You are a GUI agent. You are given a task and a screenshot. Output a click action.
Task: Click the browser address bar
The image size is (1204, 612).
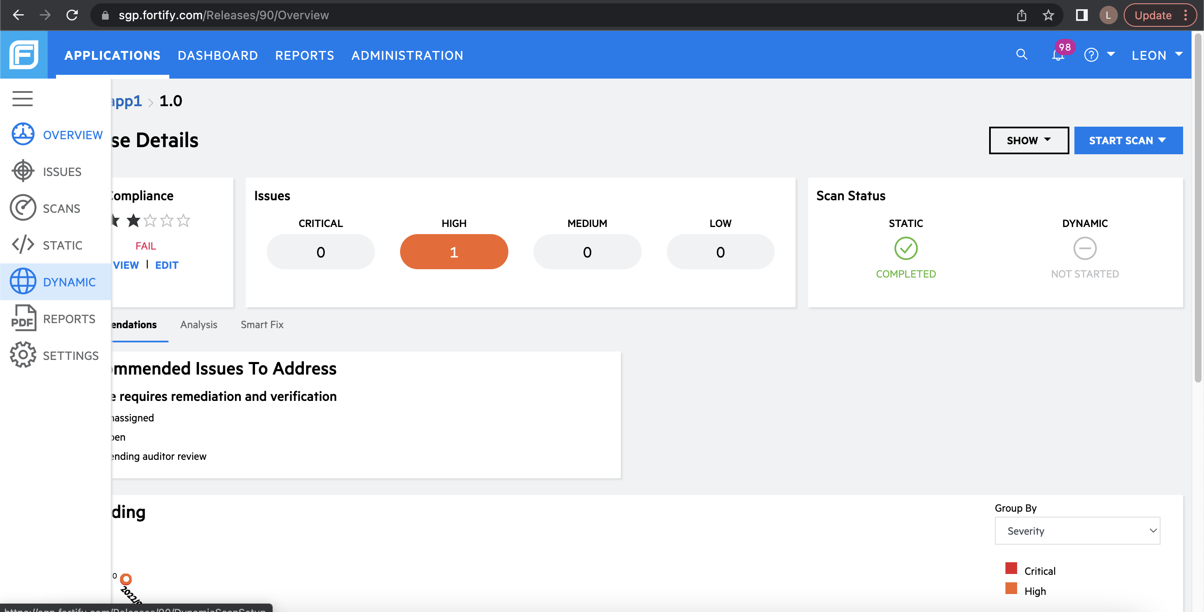tap(327, 15)
